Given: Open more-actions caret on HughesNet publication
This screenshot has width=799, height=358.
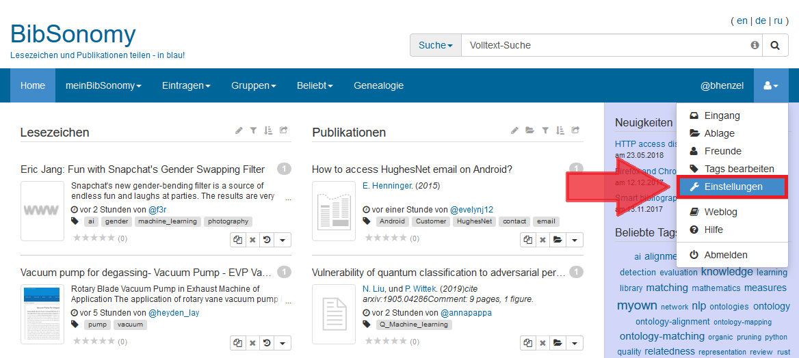Looking at the screenshot, I should click(575, 240).
